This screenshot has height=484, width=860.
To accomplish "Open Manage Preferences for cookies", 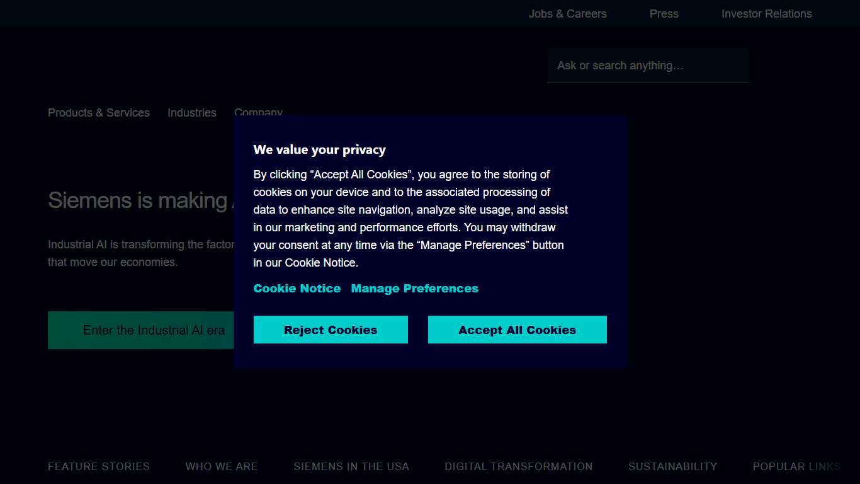I will click(414, 289).
